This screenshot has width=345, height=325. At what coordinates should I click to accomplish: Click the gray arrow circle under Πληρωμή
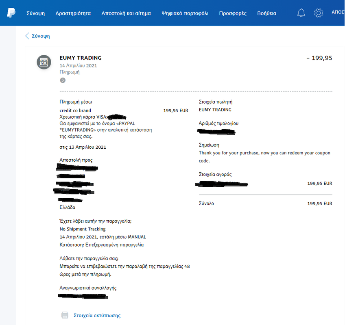pyautogui.click(x=63, y=80)
